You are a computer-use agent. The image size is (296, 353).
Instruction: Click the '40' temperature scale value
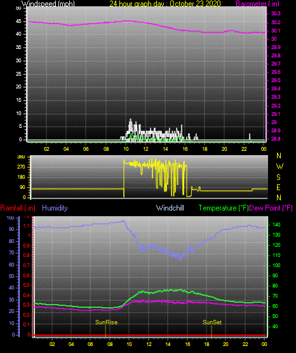[275, 327]
